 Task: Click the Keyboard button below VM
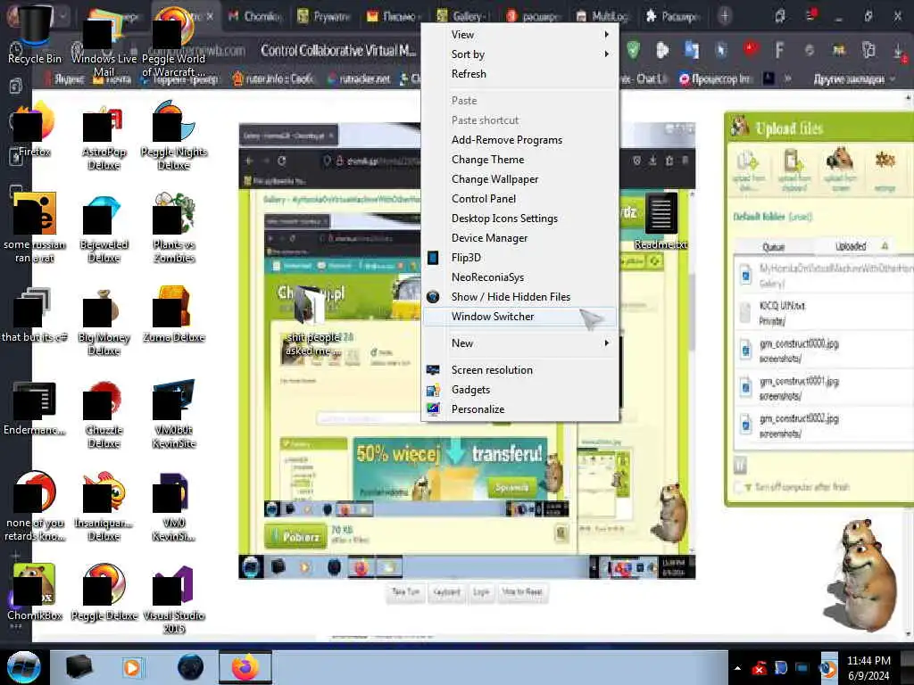[x=446, y=592]
